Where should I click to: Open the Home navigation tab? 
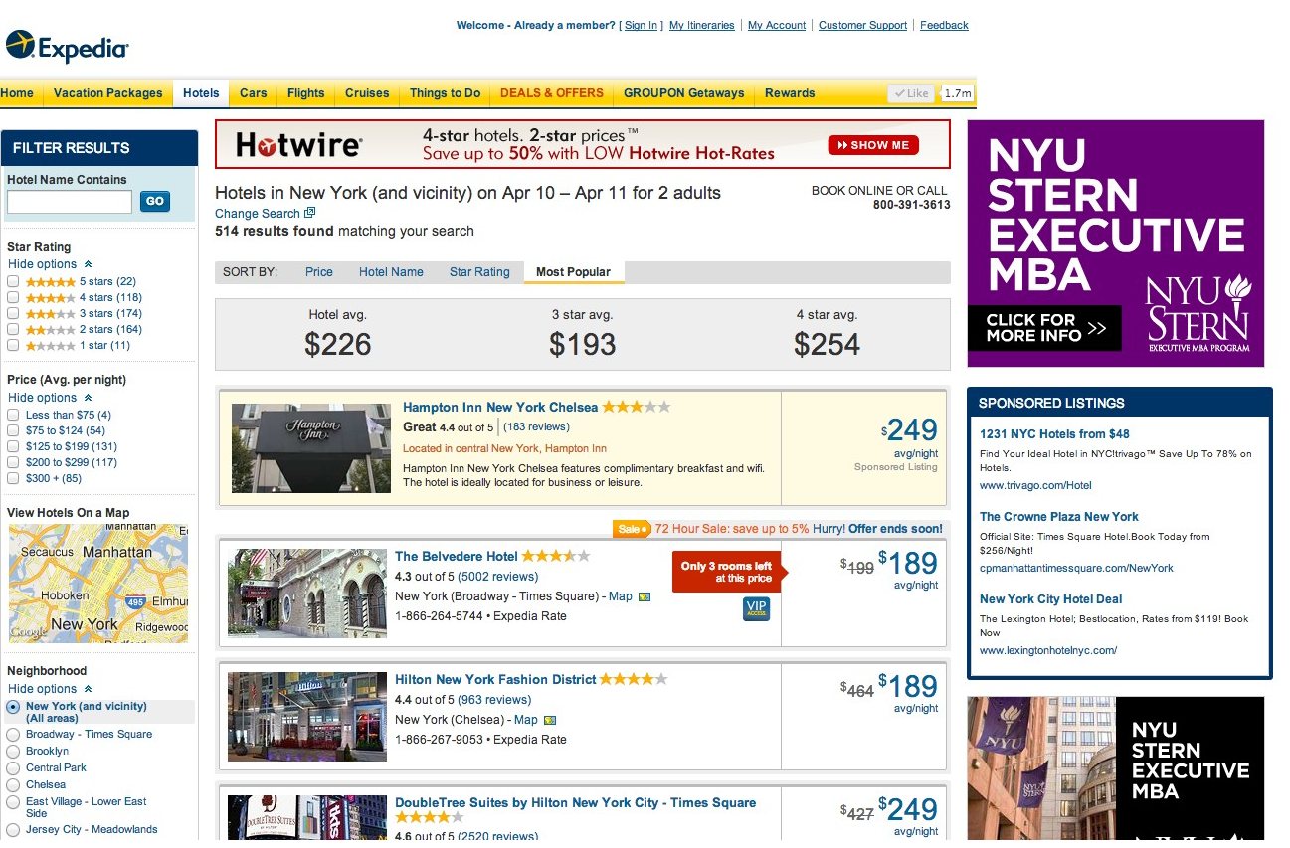pyautogui.click(x=17, y=93)
